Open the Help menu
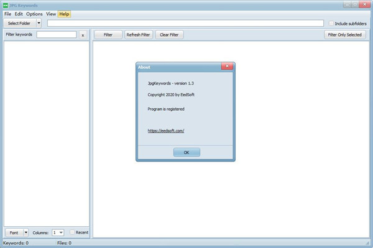 [64, 14]
